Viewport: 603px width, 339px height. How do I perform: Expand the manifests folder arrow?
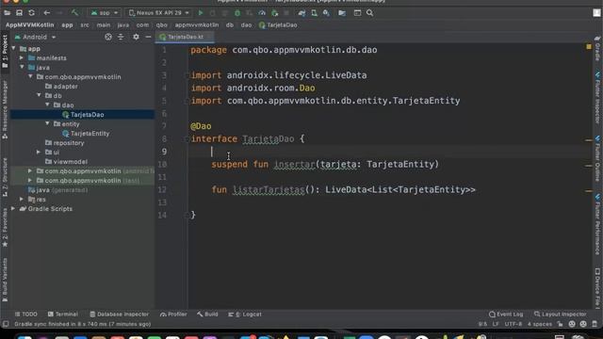click(22, 57)
